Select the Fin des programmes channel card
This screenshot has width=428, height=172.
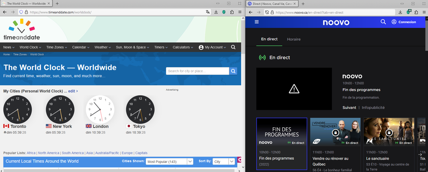(282, 144)
